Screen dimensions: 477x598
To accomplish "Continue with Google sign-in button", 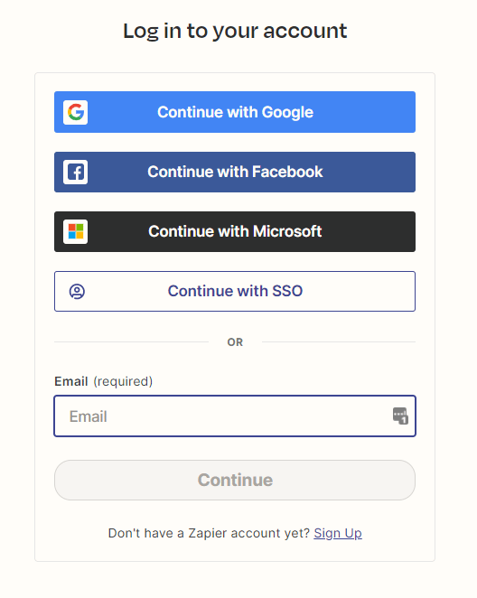I will (x=235, y=112).
